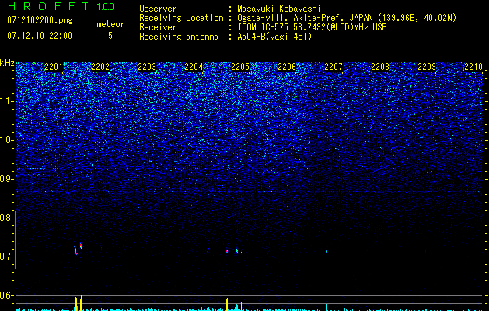Click the timestamp 07.12.10 22:00
This screenshot has height=311, width=489.
pos(40,36)
